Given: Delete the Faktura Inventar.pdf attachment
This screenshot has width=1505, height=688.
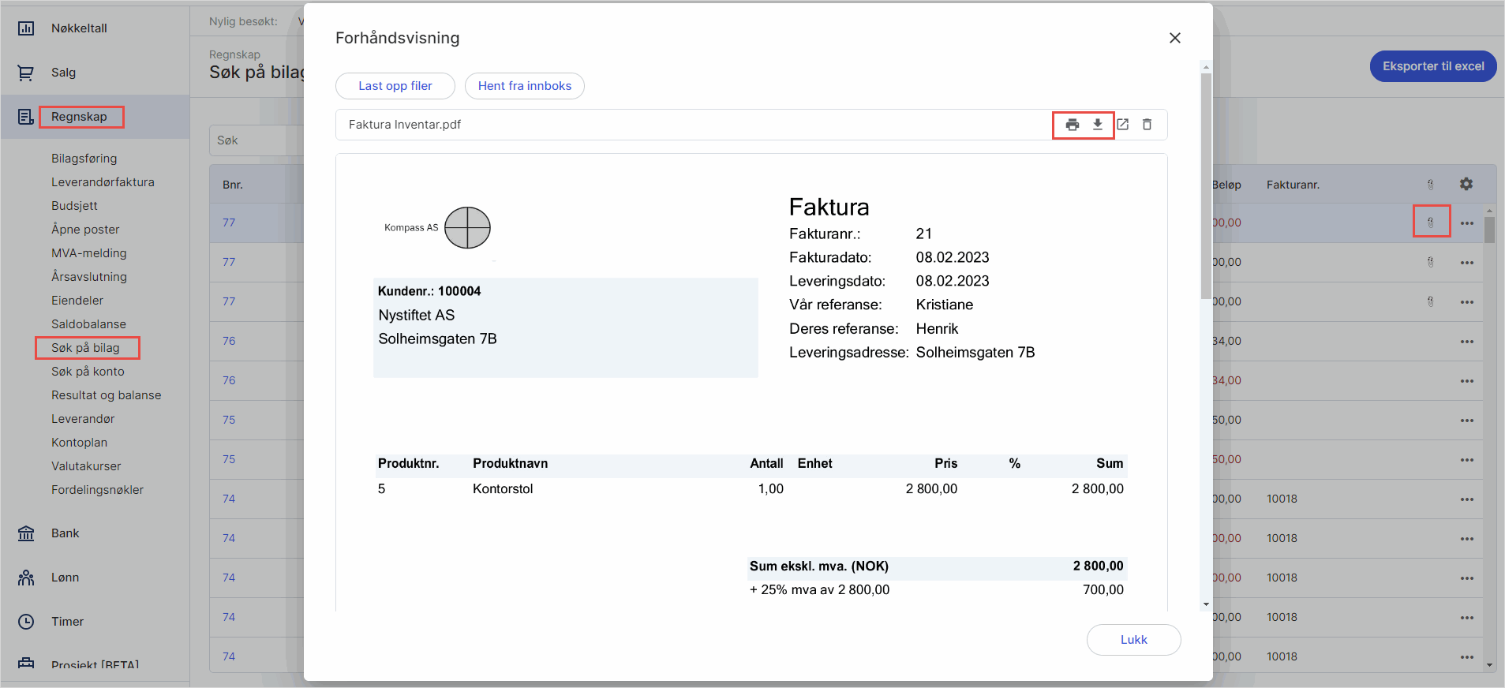Looking at the screenshot, I should 1147,125.
